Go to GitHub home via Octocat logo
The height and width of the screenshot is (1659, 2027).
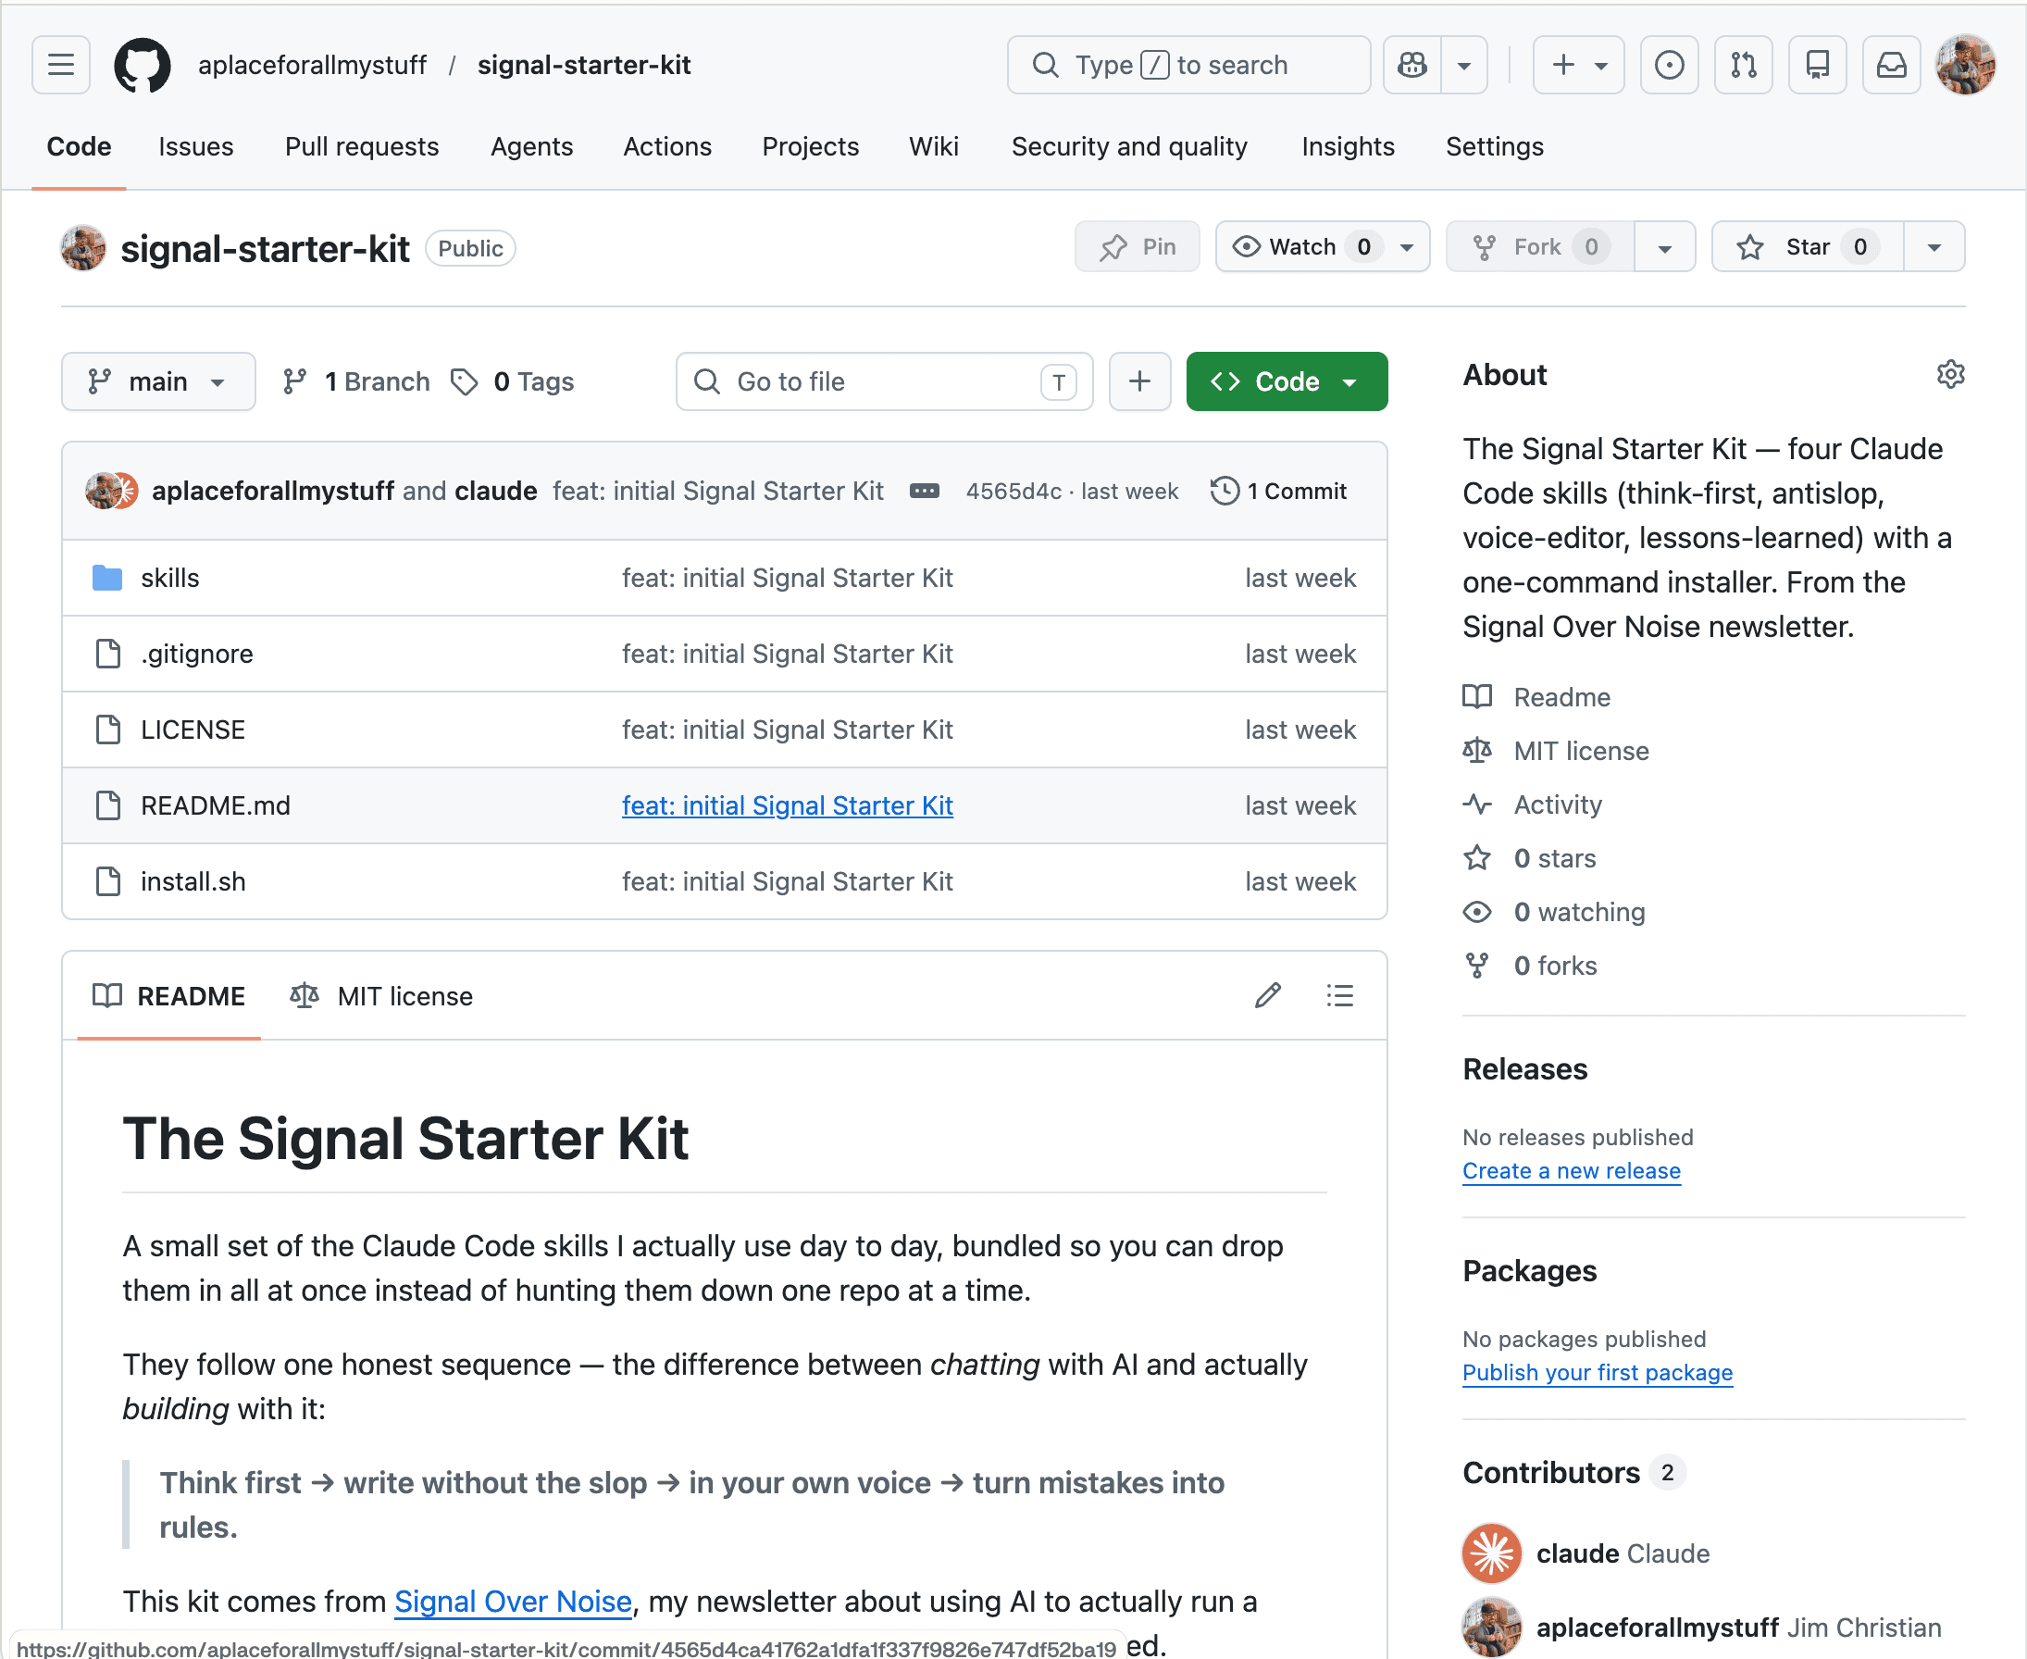143,65
